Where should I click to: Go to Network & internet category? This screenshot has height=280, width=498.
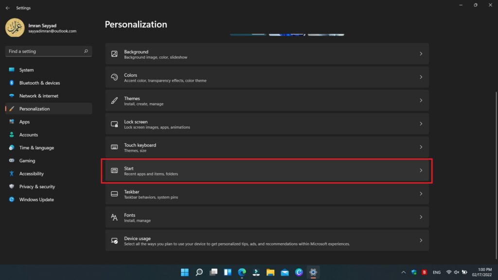pyautogui.click(x=49, y=96)
